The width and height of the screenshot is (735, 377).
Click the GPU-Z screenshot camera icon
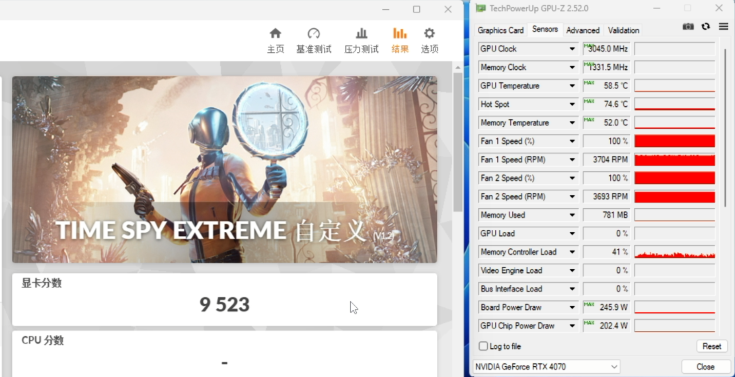pyautogui.click(x=688, y=27)
